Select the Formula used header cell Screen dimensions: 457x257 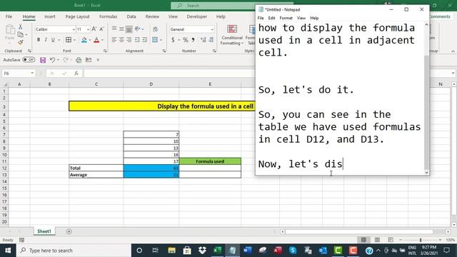(x=210, y=161)
